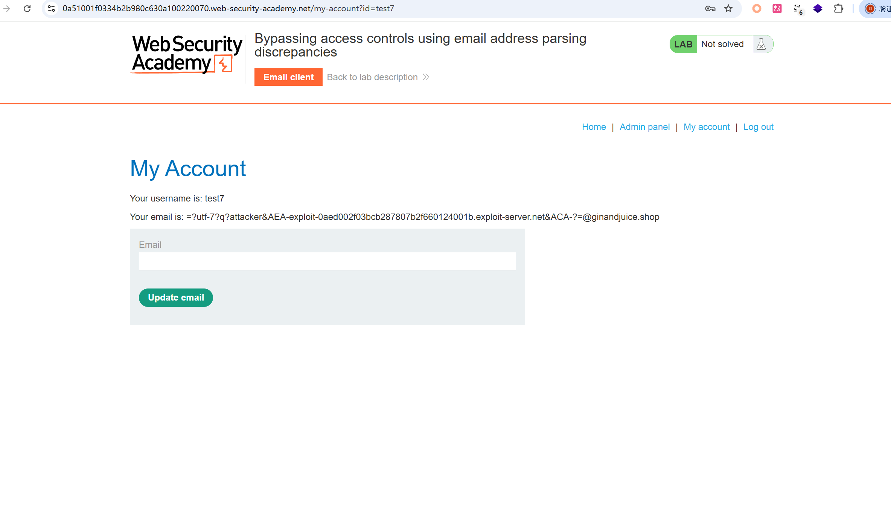Click the green Update email button
891x522 pixels.
(176, 298)
